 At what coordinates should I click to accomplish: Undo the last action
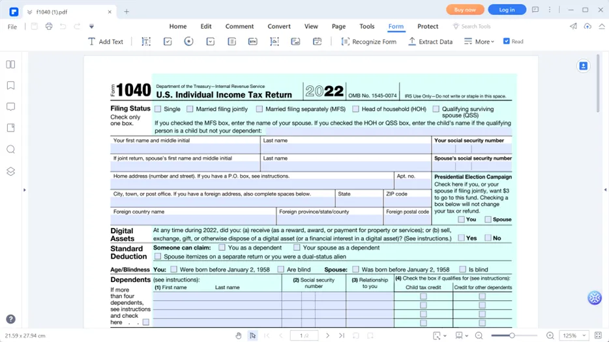(x=63, y=27)
